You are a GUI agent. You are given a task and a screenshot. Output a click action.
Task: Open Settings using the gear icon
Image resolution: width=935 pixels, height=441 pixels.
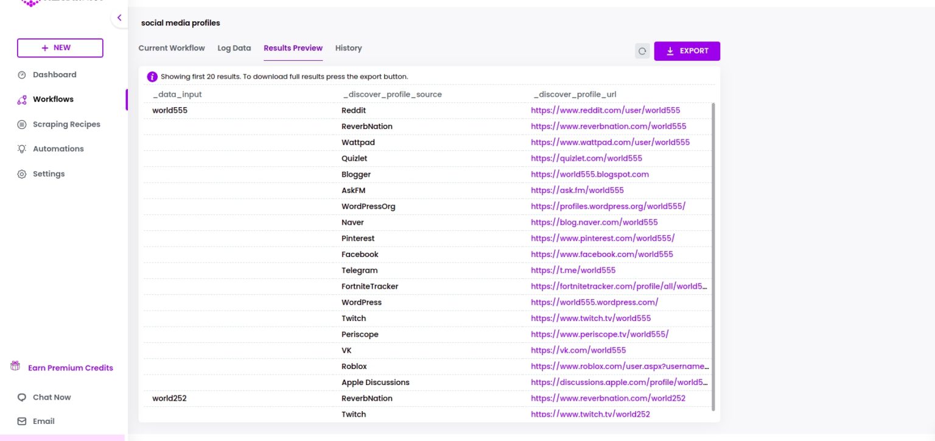(22, 174)
